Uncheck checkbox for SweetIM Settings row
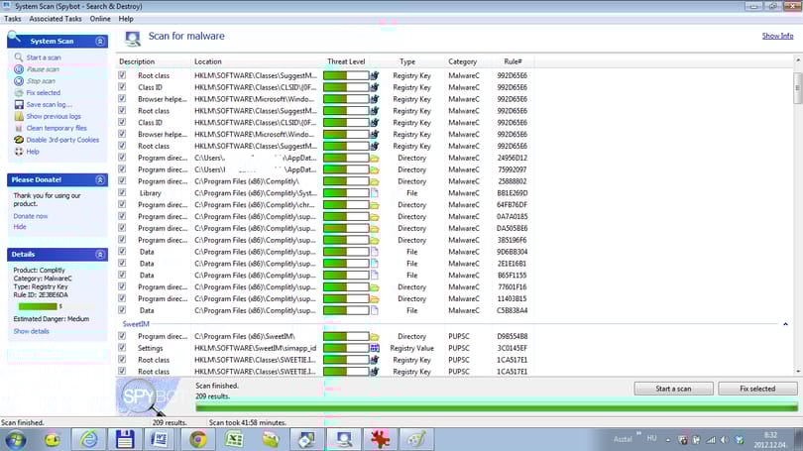The image size is (803, 451). (x=122, y=348)
